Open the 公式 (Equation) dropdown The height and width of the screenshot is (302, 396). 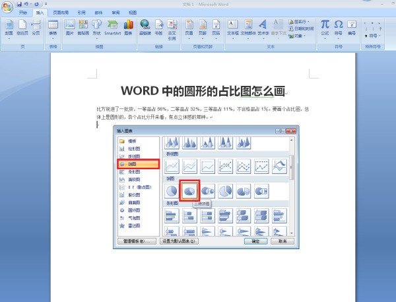click(325, 29)
